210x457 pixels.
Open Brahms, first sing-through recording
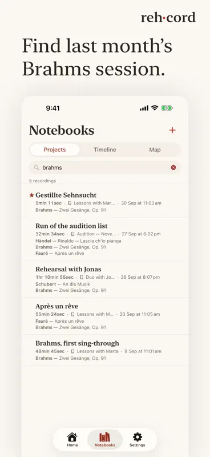[x=105, y=350]
